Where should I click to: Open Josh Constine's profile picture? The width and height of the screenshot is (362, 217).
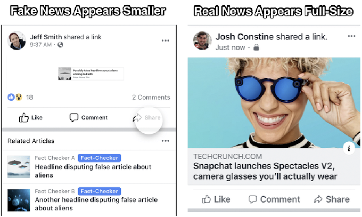coord(202,41)
